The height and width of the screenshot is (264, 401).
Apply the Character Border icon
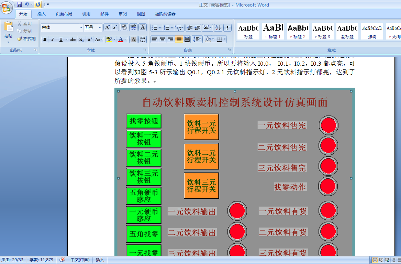coord(143,27)
